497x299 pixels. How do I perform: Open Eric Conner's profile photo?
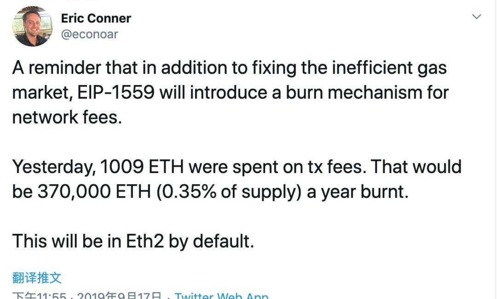(x=32, y=27)
